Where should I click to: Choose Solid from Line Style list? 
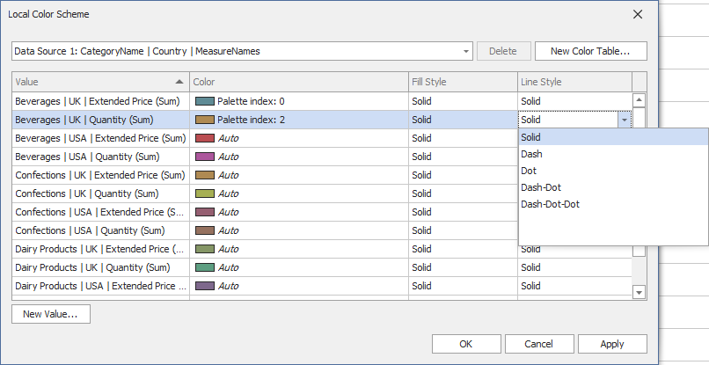click(x=613, y=137)
